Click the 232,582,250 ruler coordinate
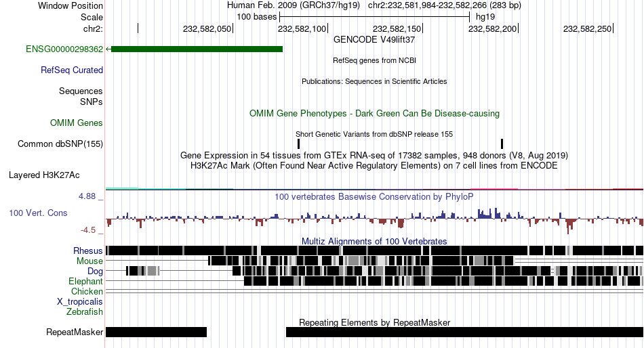The image size is (644, 348). coord(587,28)
